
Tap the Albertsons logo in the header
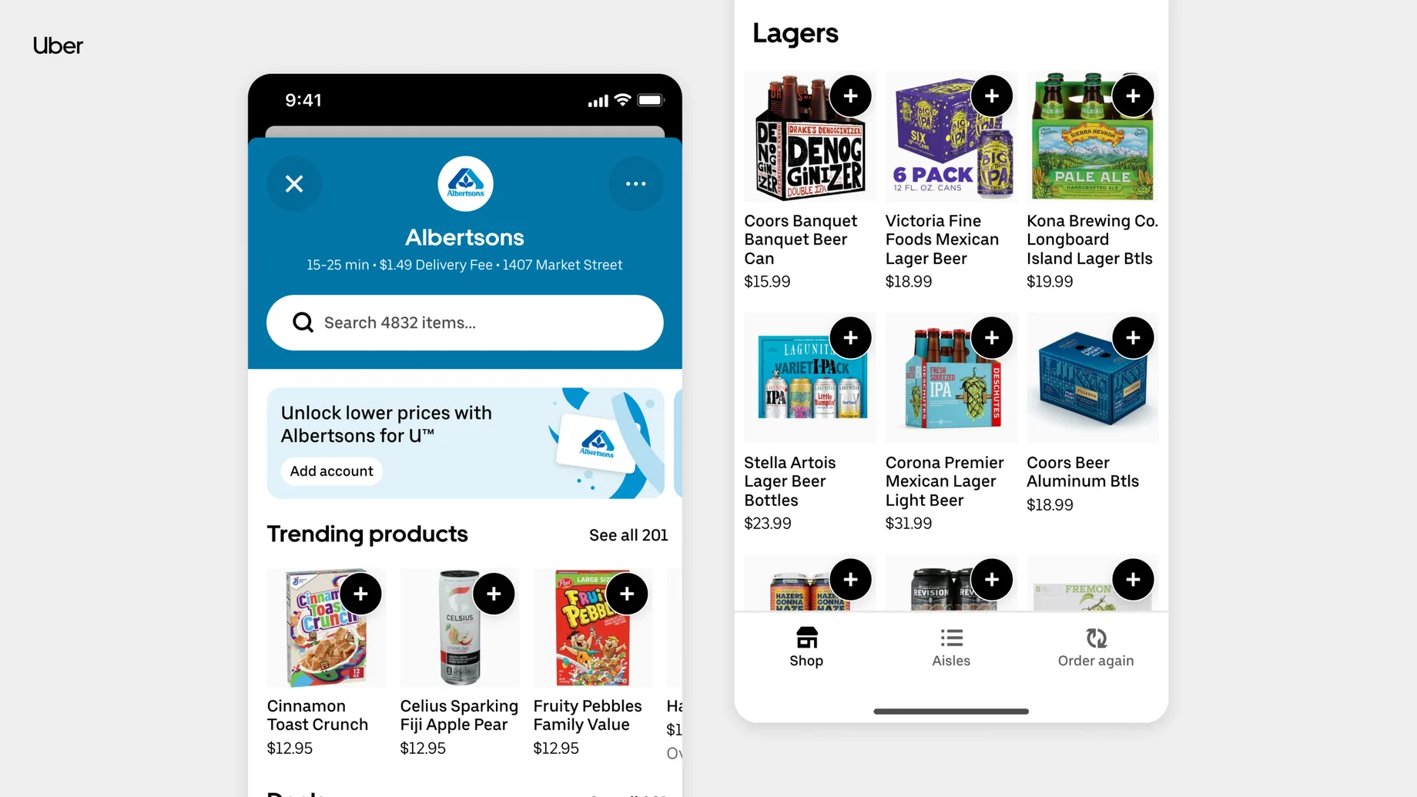(465, 184)
